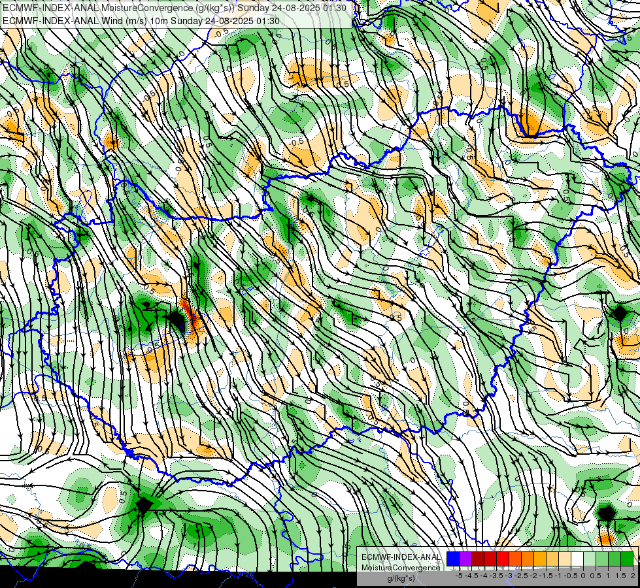
Task: Select the darkest red legend swatch
Action: click(478, 559)
